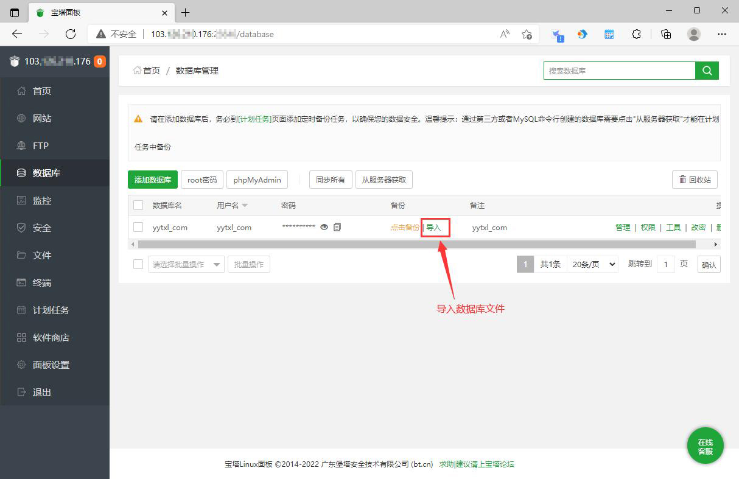
Task: Click in the 搜索数据库 search field
Action: click(620, 71)
